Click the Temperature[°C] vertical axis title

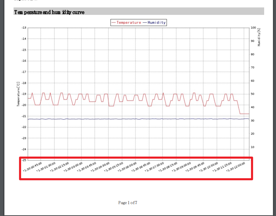coord(19,94)
